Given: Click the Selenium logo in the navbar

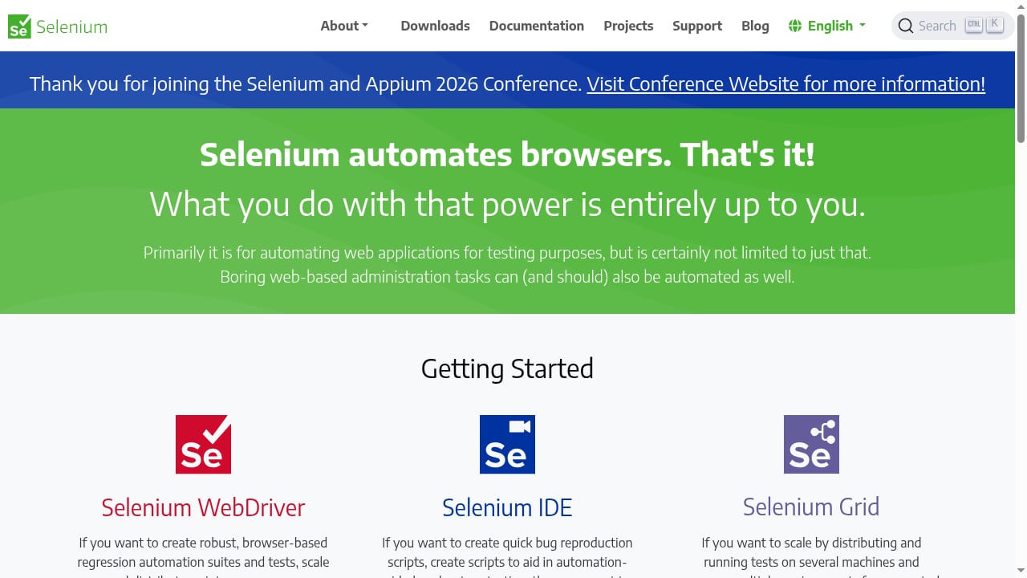Looking at the screenshot, I should tap(58, 26).
